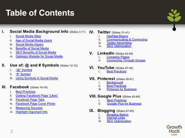
Task: Open the Google Plus for Business link
Action: [124, 104]
